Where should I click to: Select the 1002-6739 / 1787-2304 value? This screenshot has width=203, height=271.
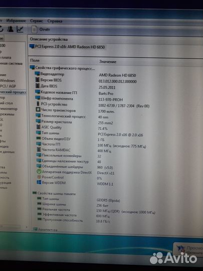coord(124,106)
